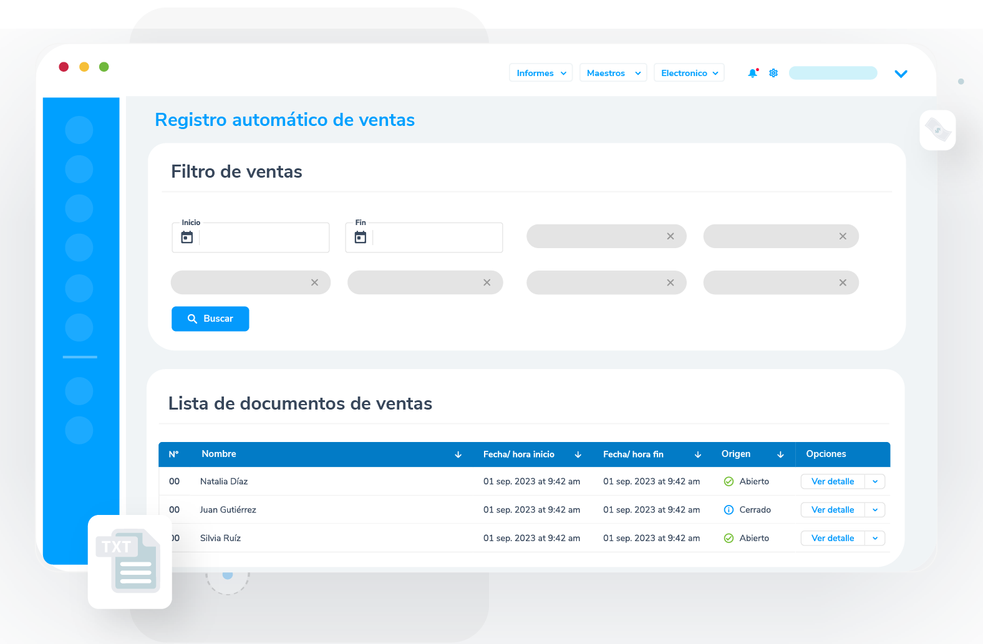
Task: Click the Opciones column header
Action: coord(826,454)
